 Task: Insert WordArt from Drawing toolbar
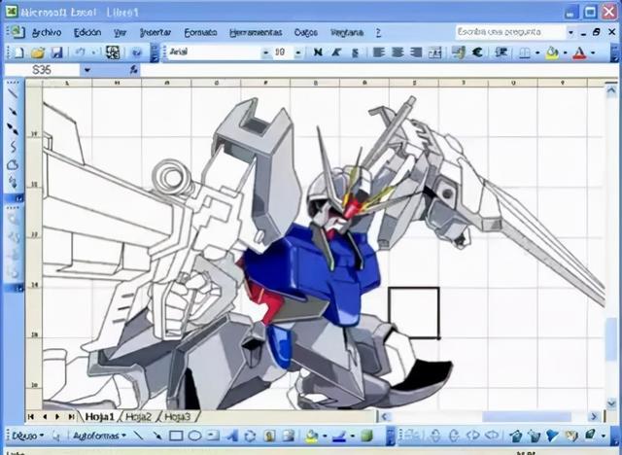coord(231,436)
